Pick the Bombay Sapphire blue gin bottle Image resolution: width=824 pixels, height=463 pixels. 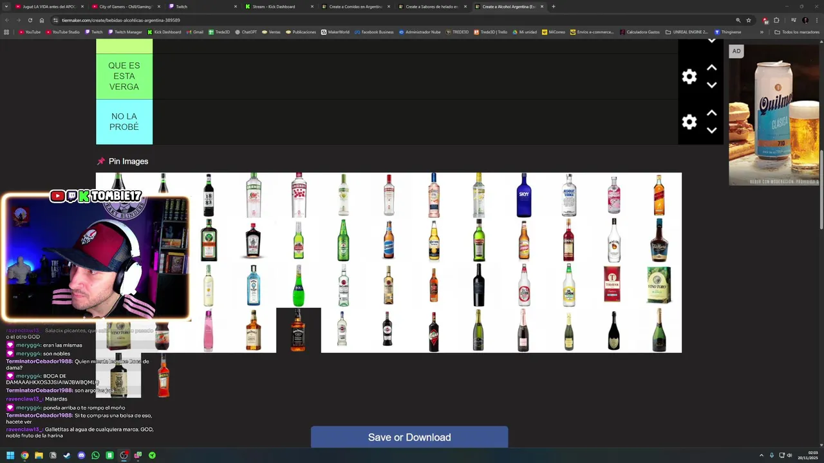pyautogui.click(x=254, y=285)
